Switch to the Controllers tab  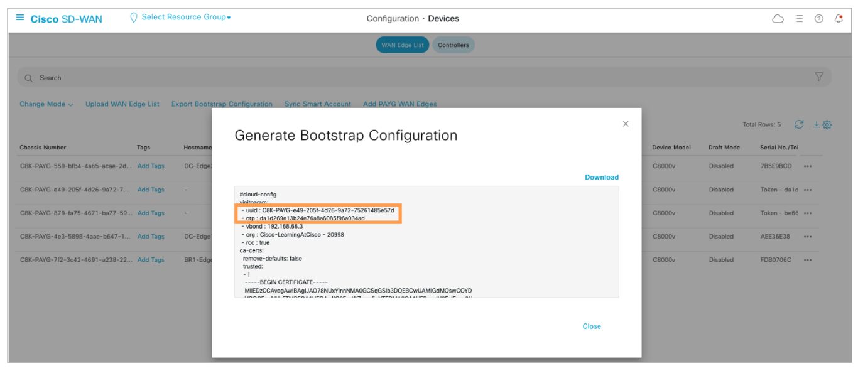click(x=453, y=45)
